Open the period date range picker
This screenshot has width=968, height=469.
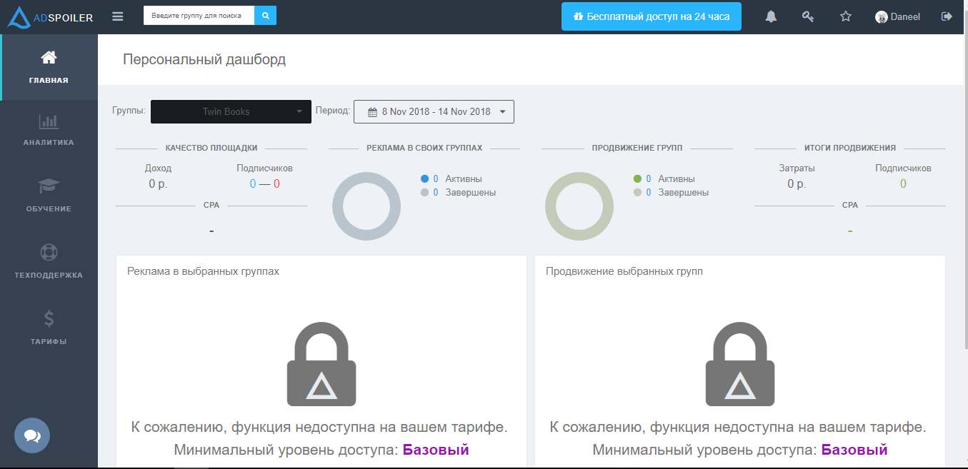pos(434,111)
